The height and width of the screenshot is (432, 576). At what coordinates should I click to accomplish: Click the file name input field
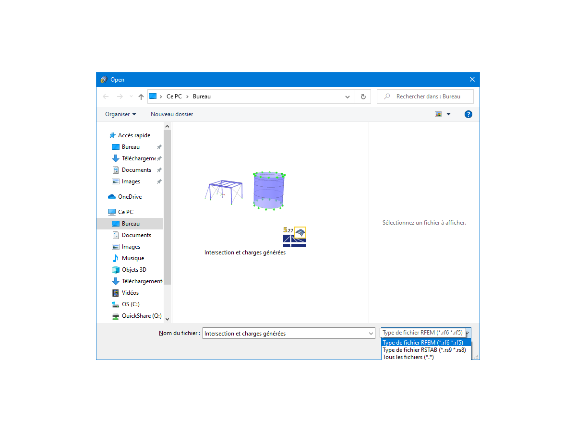288,333
